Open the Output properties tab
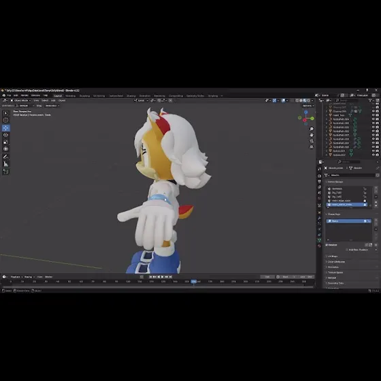The image size is (381, 381). [319, 182]
